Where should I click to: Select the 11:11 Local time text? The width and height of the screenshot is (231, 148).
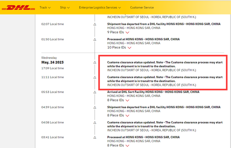tap(52, 77)
